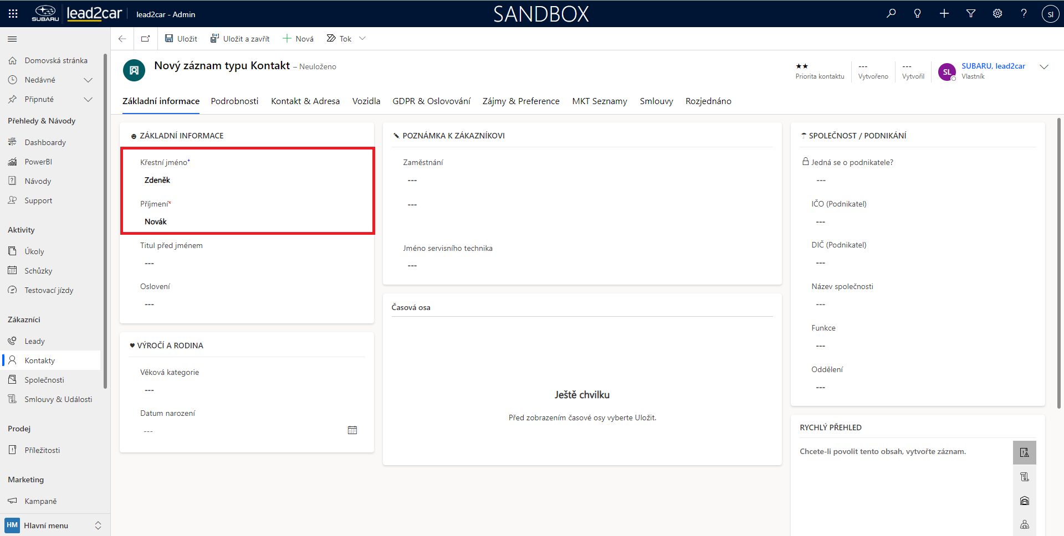Expand the Nedávné list

tap(88, 80)
